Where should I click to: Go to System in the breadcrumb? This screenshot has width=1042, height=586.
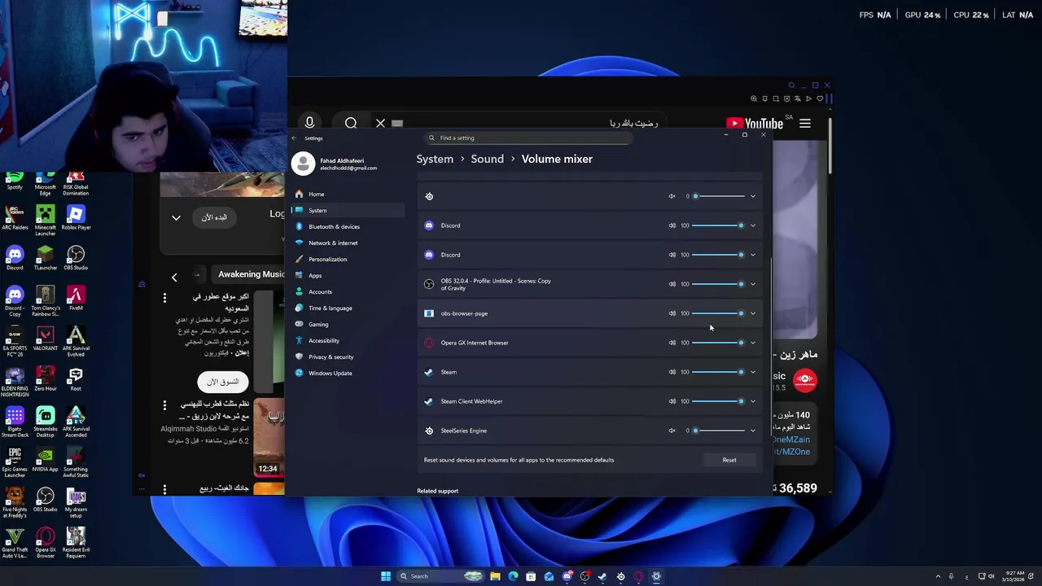click(x=435, y=159)
